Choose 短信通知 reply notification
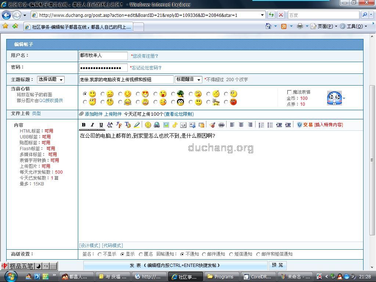376x282 pixels. 231,254
